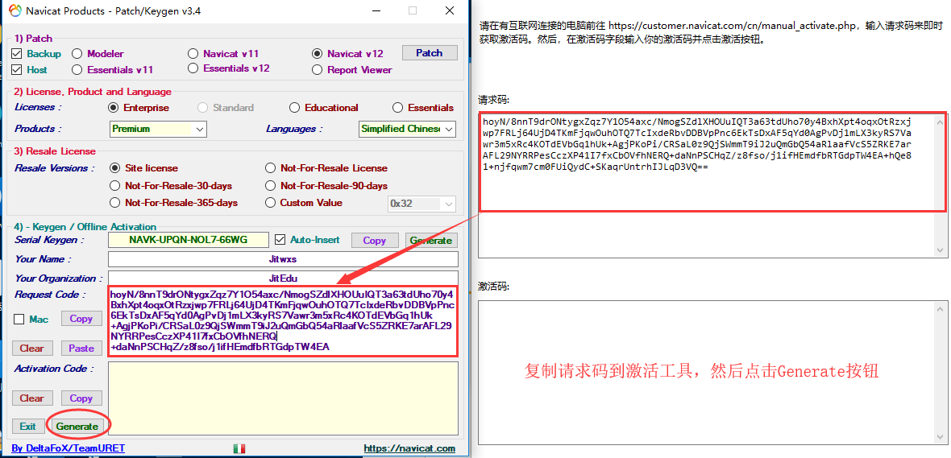Click inside the Request Code text box

click(283, 320)
